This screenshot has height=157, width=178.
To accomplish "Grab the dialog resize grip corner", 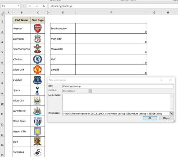I will point(174,121).
